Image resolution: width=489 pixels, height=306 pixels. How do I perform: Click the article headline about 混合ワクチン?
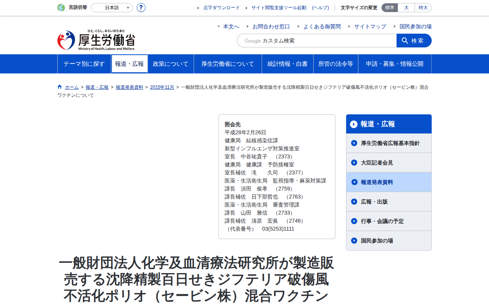tap(196, 280)
